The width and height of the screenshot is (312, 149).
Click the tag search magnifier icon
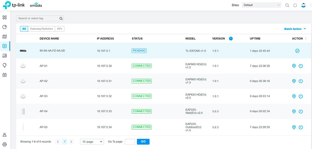(61, 18)
